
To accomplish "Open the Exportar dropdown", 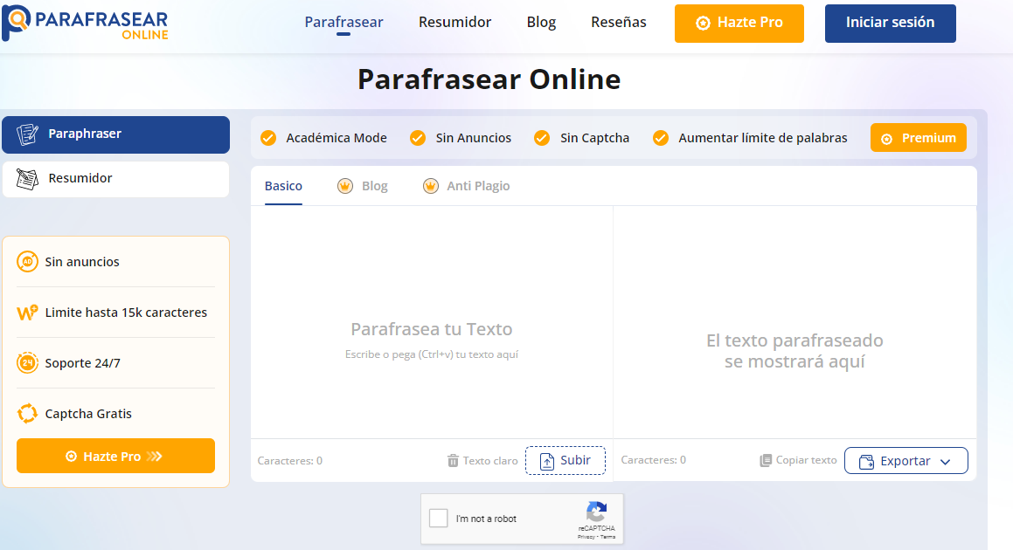I will pos(905,461).
